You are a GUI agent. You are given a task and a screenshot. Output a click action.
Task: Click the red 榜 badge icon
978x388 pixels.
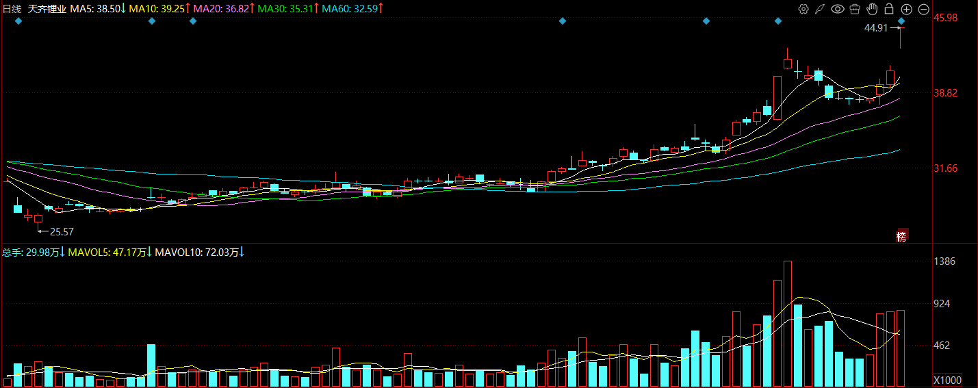pyautogui.click(x=902, y=236)
